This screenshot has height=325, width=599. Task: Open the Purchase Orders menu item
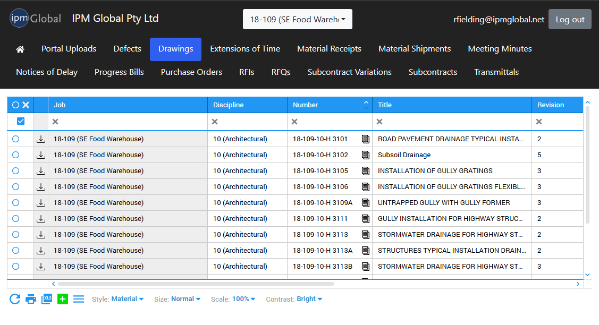pos(191,72)
